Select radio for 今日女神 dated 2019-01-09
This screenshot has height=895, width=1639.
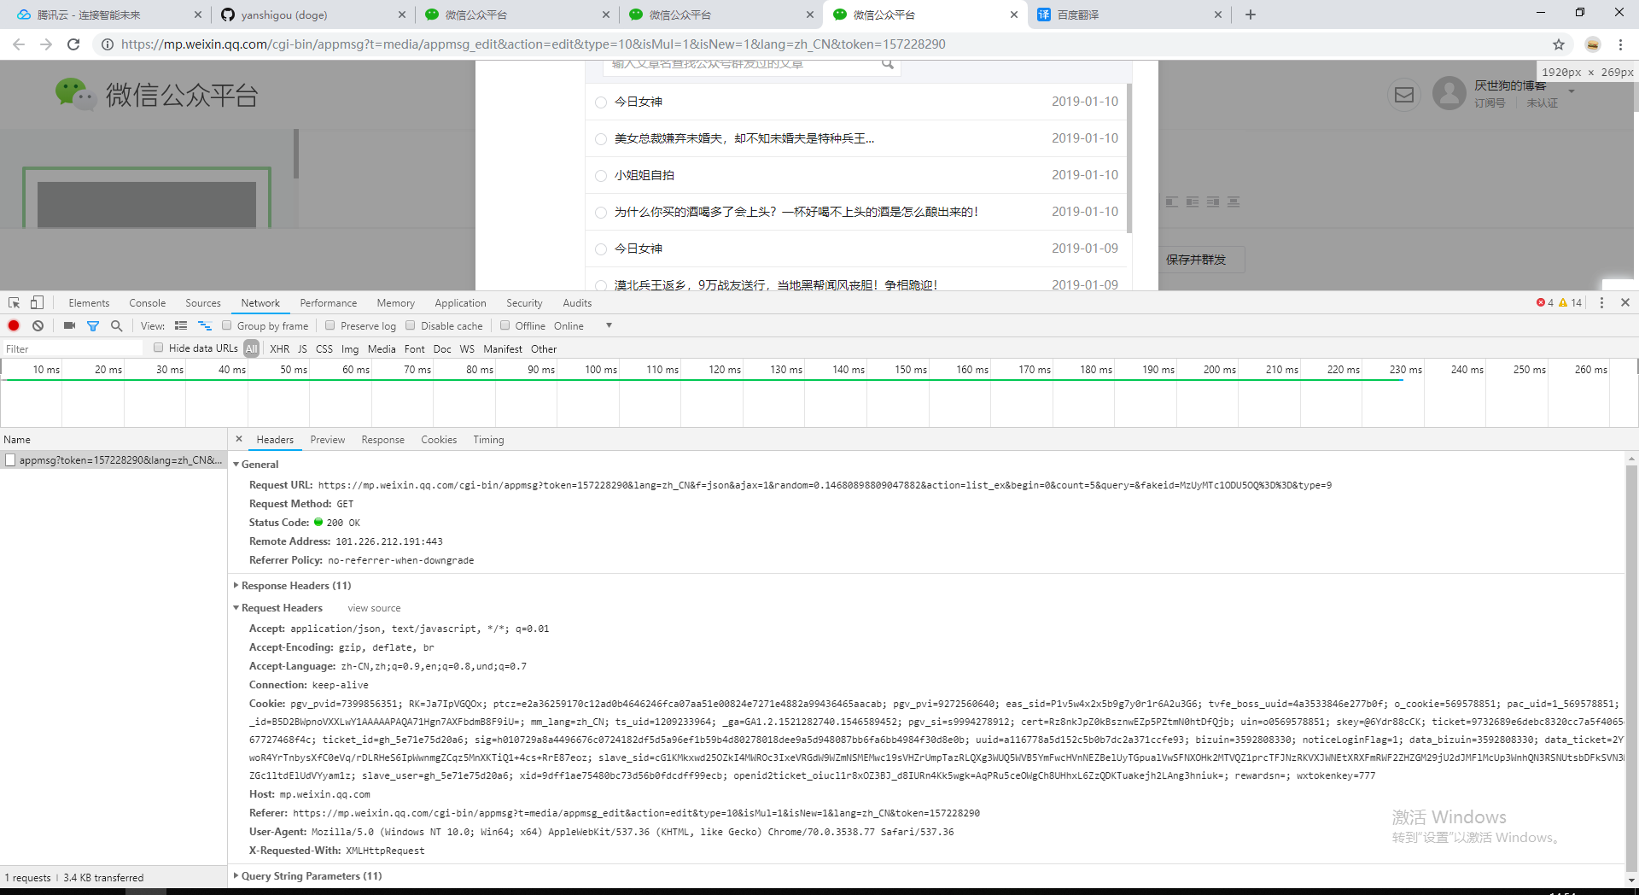(601, 249)
